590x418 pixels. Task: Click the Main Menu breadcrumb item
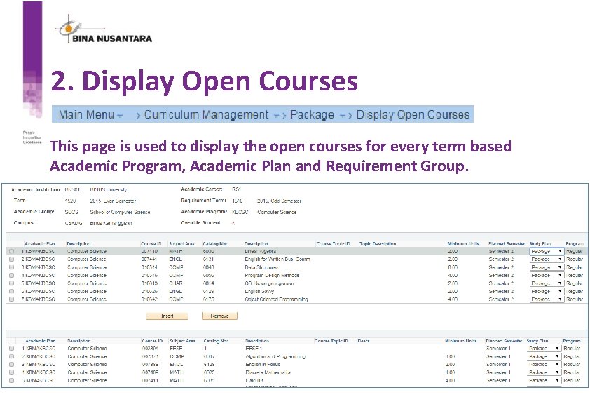[x=87, y=114]
